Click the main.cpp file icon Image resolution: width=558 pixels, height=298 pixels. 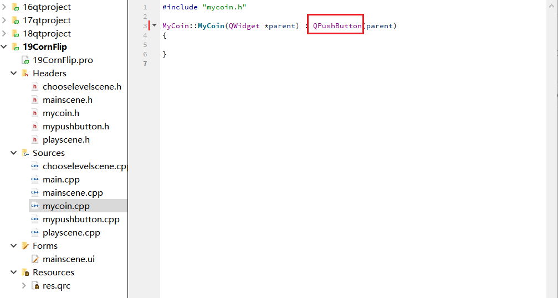click(x=35, y=179)
